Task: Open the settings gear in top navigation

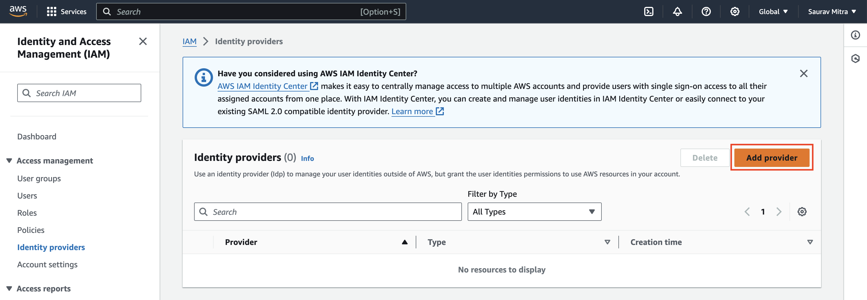Action: tap(734, 12)
